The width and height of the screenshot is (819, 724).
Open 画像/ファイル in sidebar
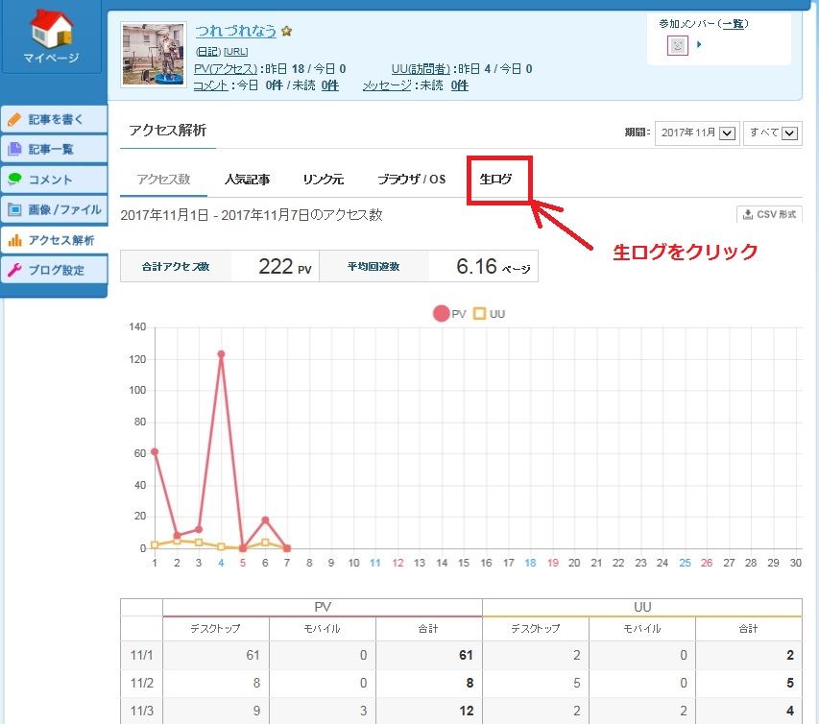pos(55,209)
